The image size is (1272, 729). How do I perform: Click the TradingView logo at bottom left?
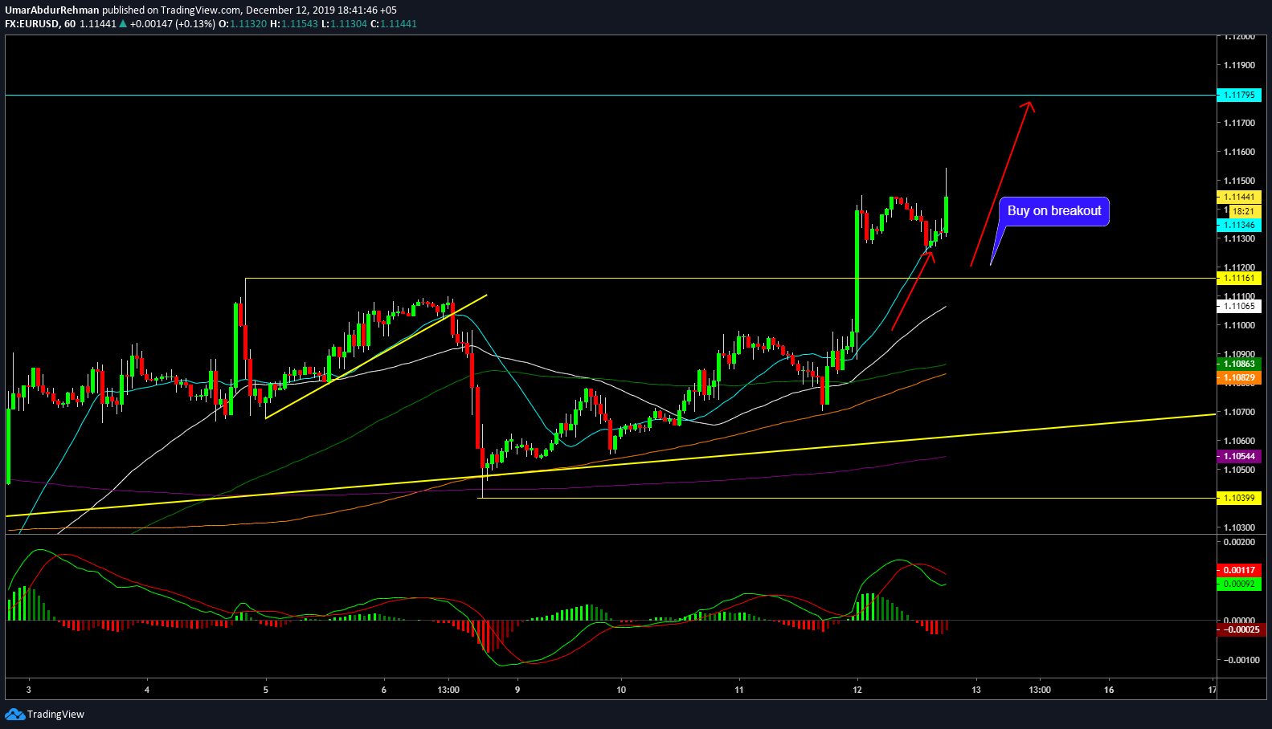pos(44,714)
